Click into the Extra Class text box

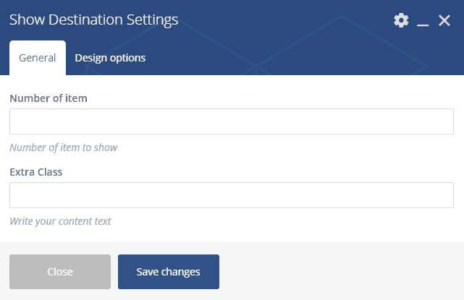point(232,195)
